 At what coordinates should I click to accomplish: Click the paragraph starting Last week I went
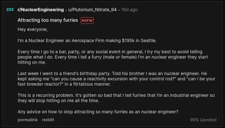(x=116, y=79)
